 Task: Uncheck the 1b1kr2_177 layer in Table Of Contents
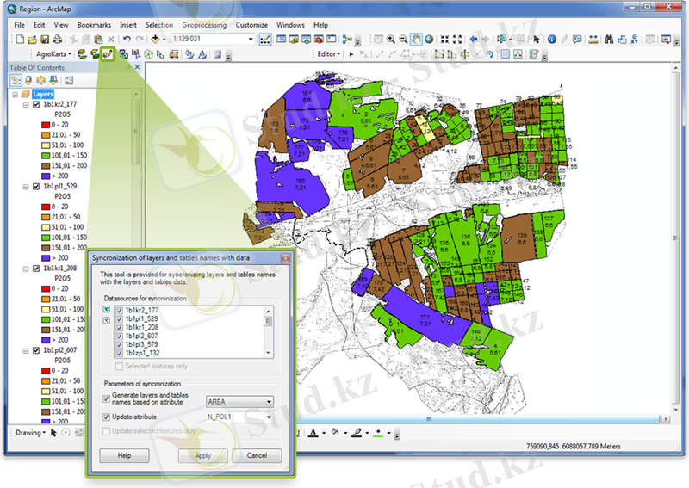pyautogui.click(x=36, y=104)
